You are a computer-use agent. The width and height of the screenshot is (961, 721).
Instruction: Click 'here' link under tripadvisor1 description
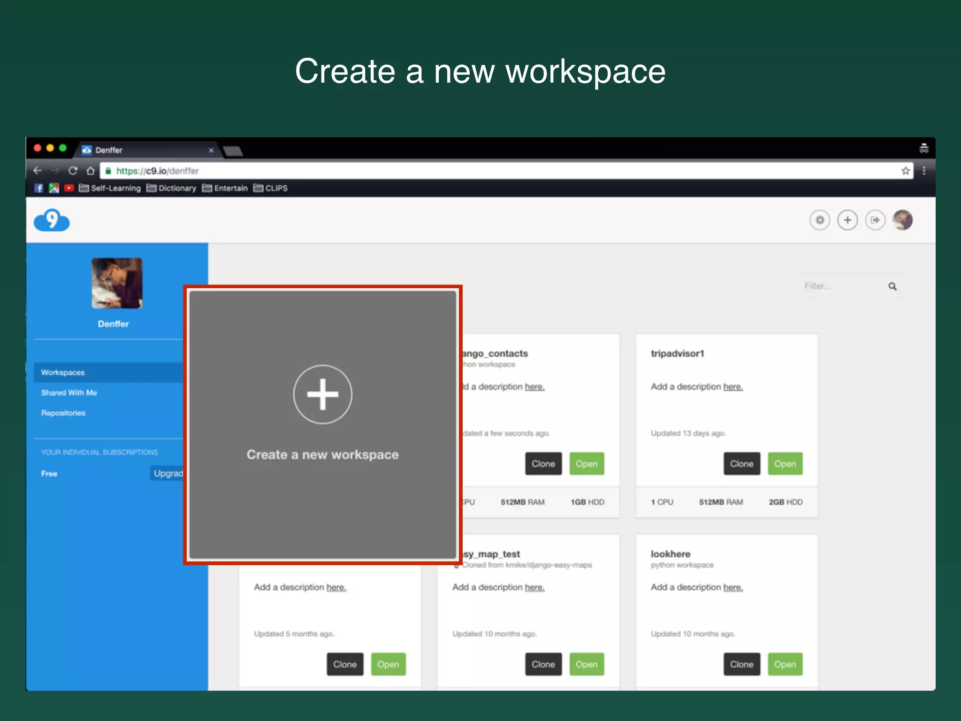[733, 387]
